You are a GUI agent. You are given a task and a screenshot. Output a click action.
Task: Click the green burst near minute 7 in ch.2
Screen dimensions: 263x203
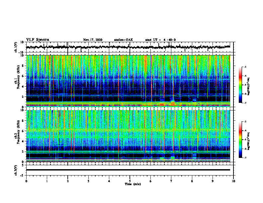tap(173, 158)
